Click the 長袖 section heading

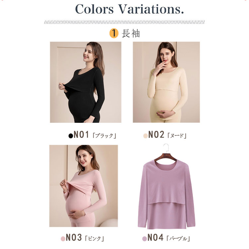(x=131, y=34)
